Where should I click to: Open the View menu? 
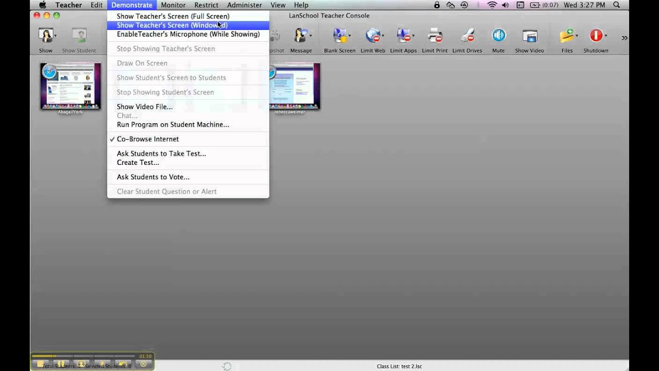[x=278, y=5]
